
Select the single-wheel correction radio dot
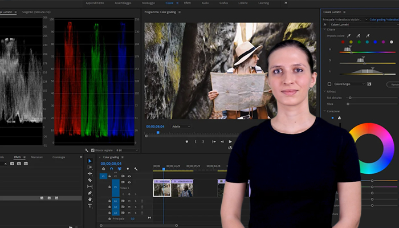point(332,118)
